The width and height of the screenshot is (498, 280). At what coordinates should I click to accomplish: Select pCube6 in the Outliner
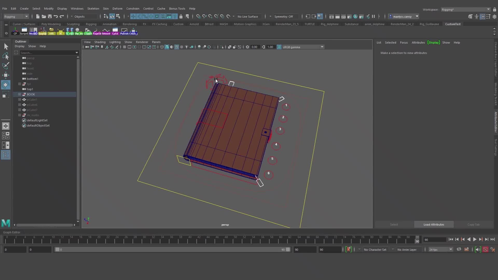point(32,105)
